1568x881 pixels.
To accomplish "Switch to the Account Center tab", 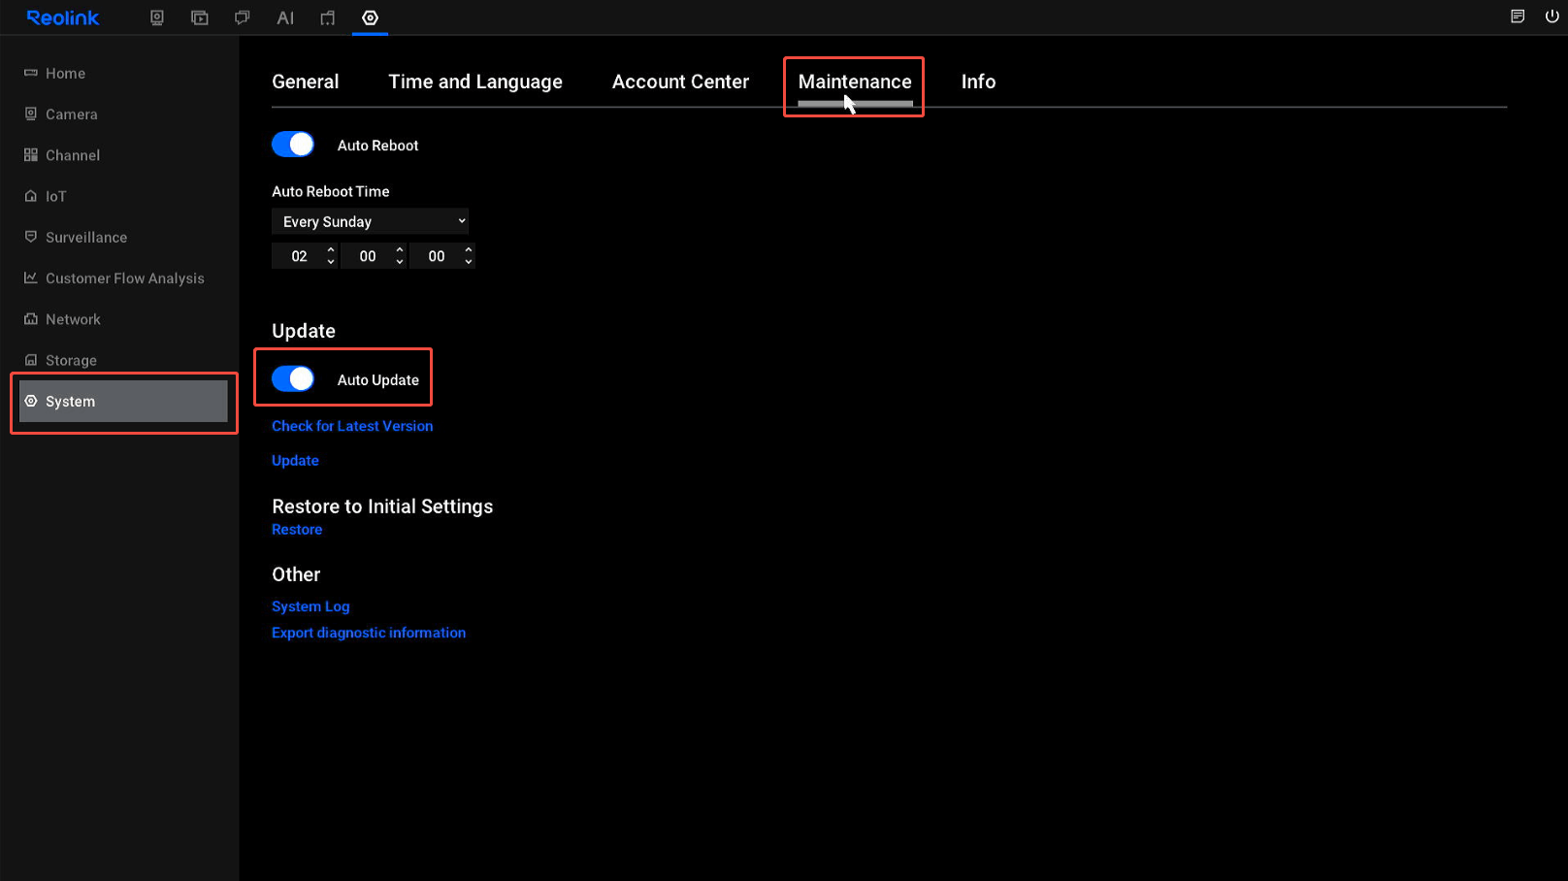I will tap(680, 82).
